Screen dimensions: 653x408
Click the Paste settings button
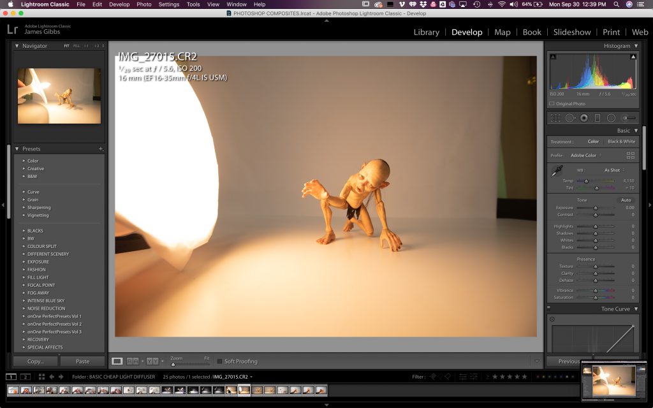(82, 361)
